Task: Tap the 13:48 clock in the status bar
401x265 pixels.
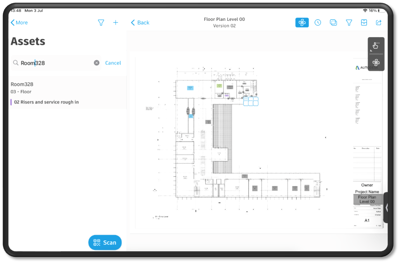Action: 16,11
